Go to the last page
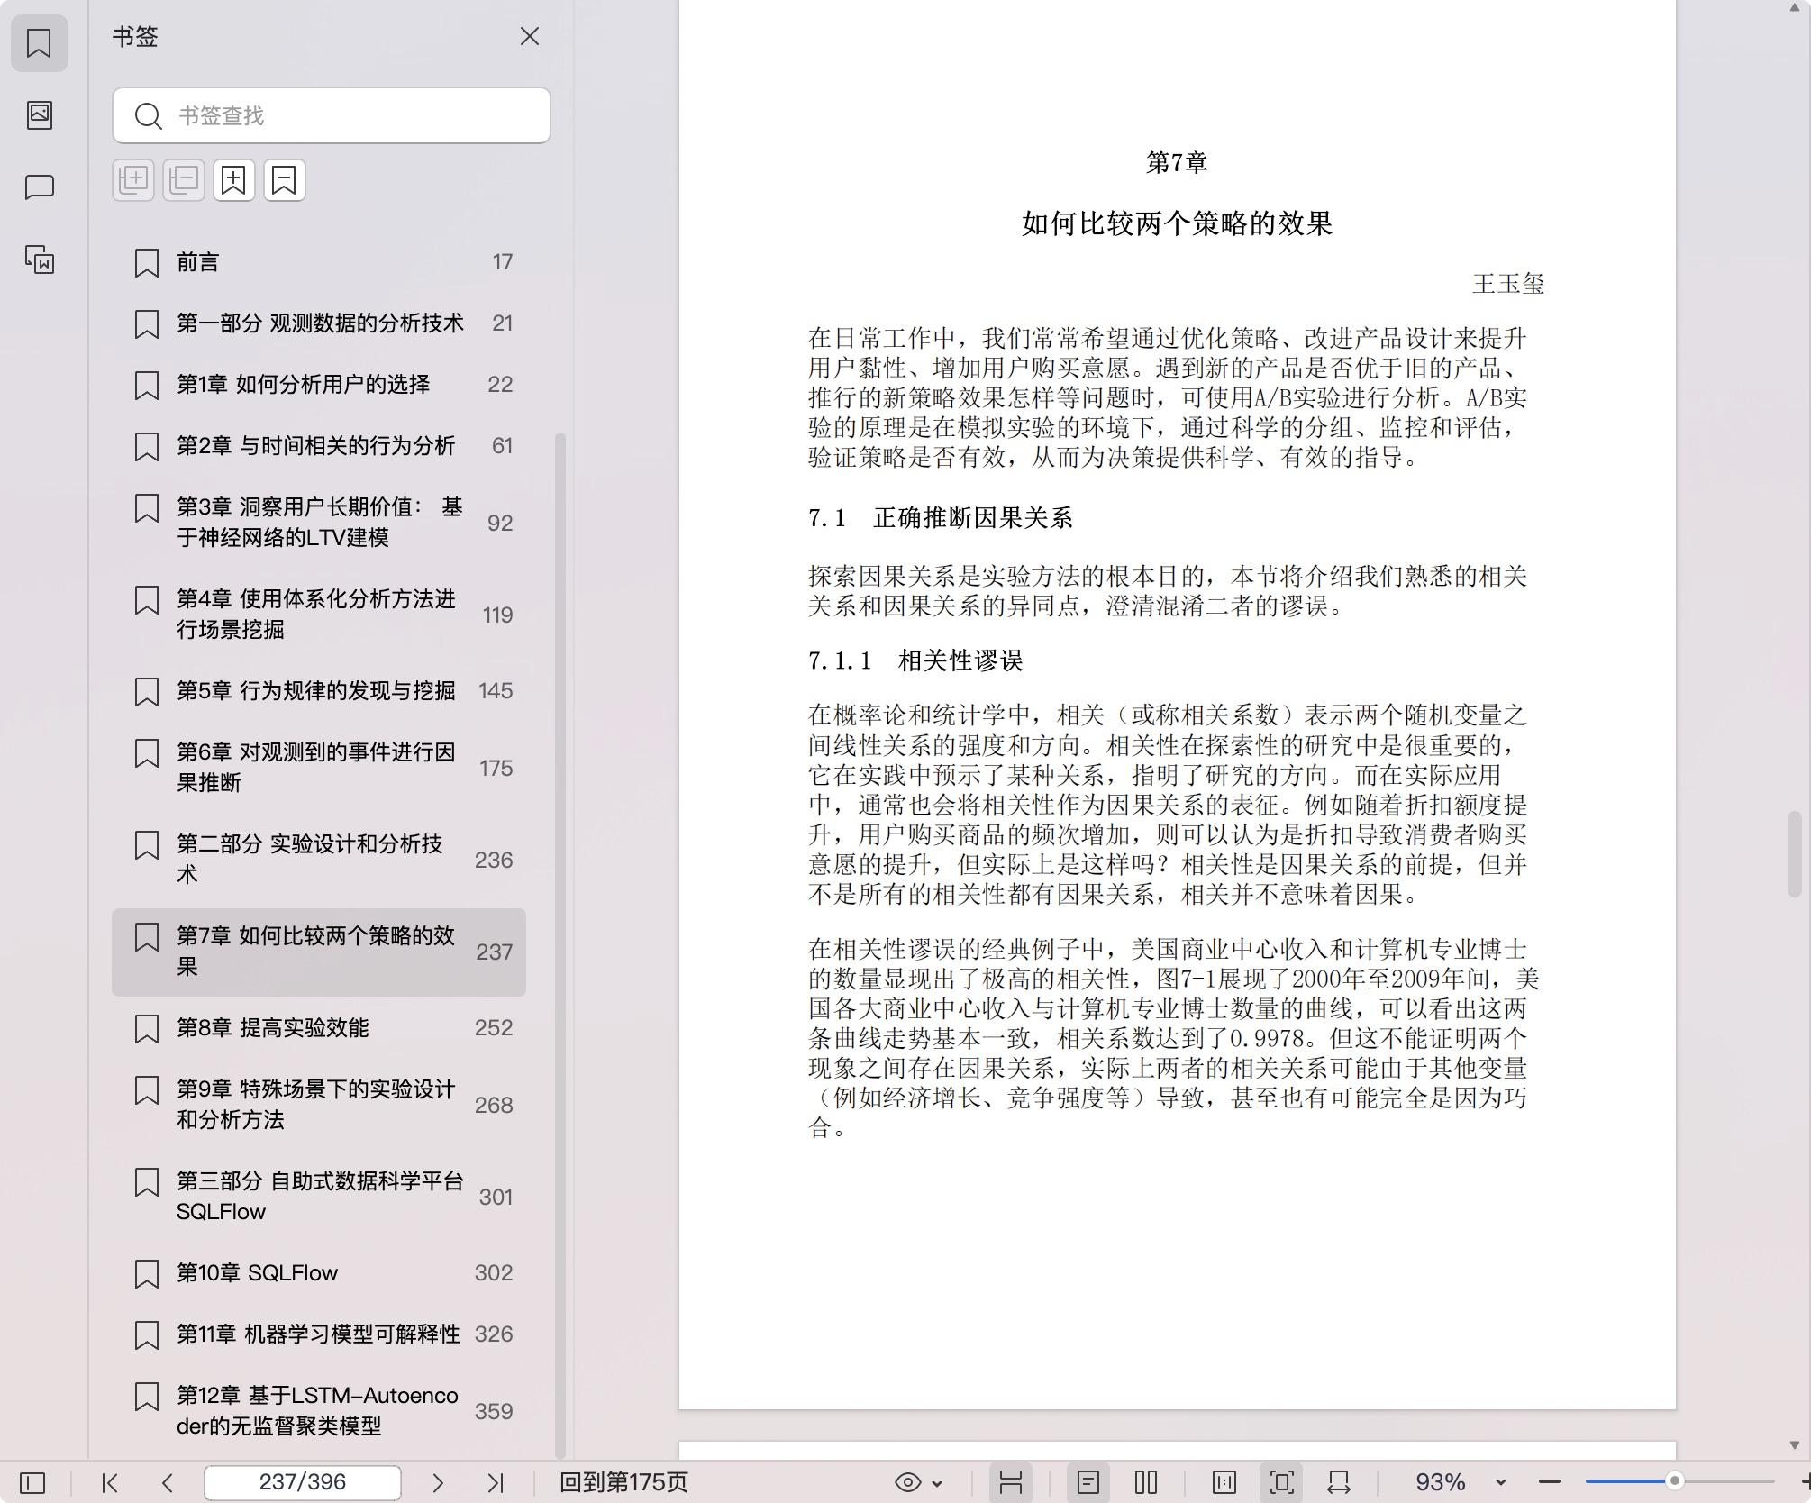The height and width of the screenshot is (1503, 1811). click(496, 1482)
